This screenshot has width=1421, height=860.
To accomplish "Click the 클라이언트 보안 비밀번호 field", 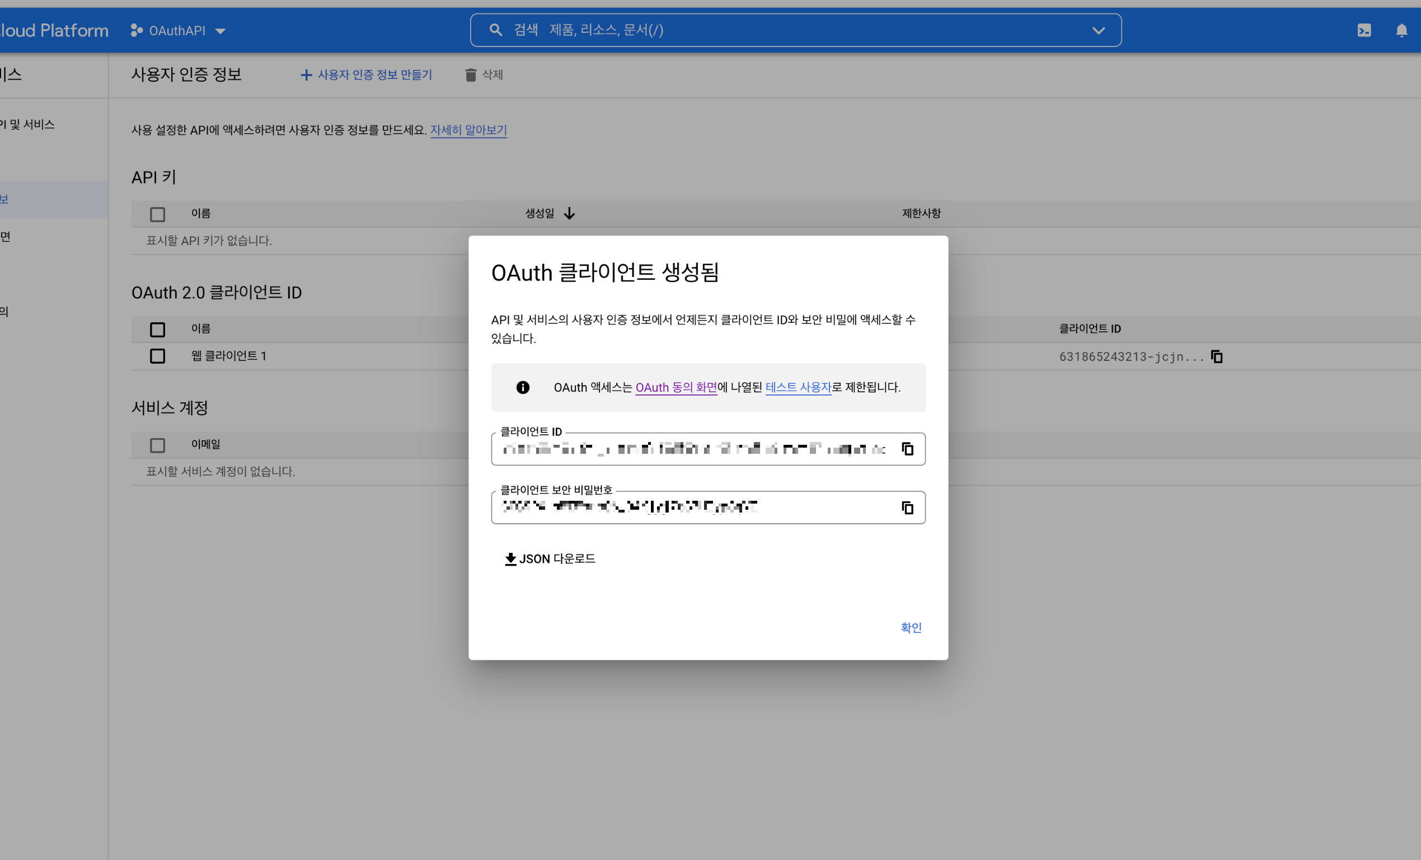I will (692, 507).
